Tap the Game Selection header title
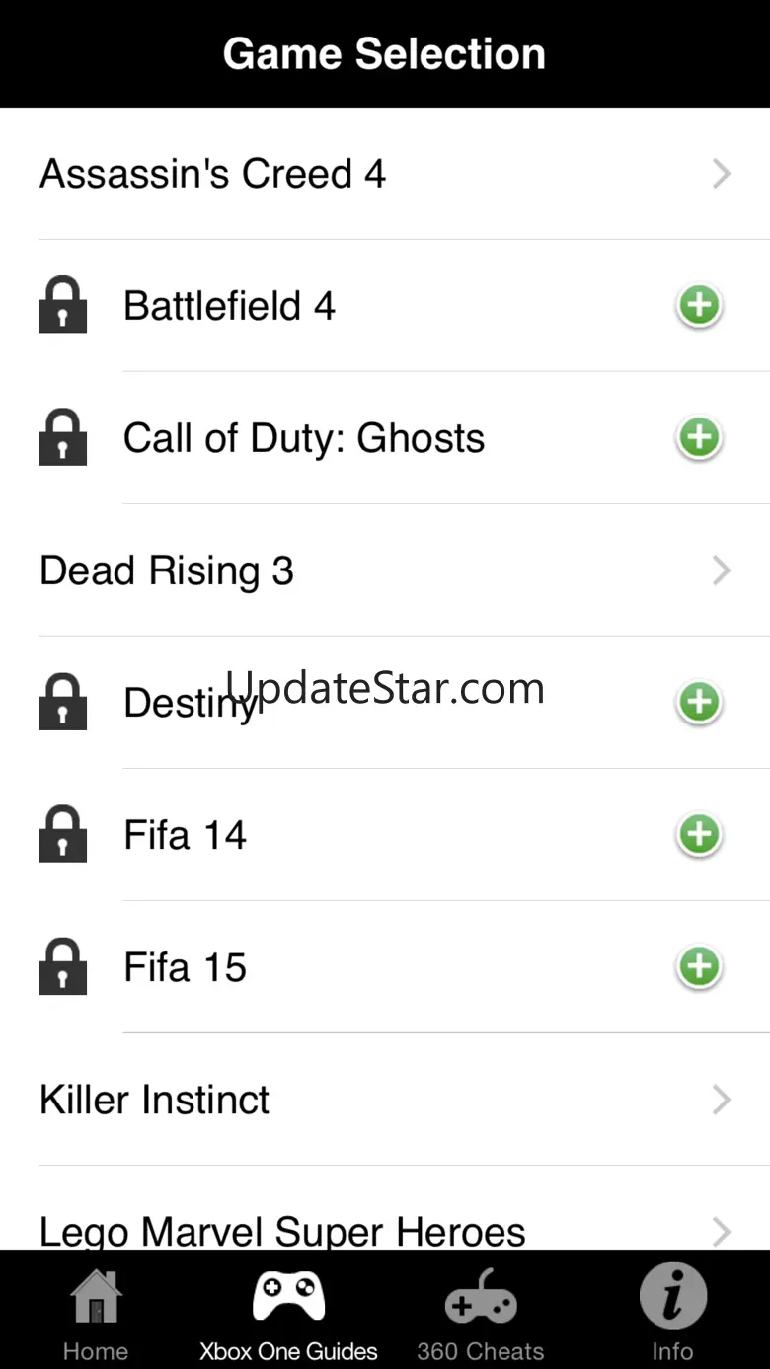The width and height of the screenshot is (770, 1369). pos(384,53)
